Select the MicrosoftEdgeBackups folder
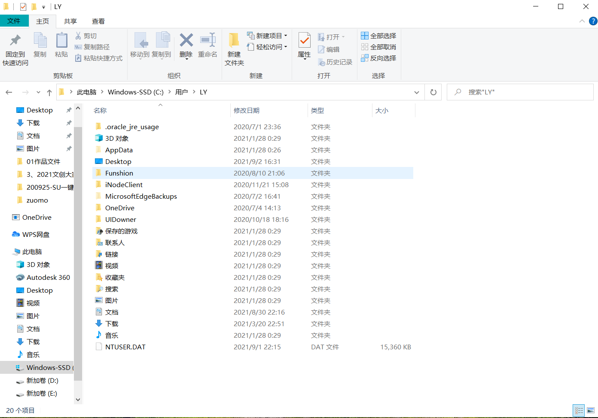598x418 pixels. pos(141,196)
